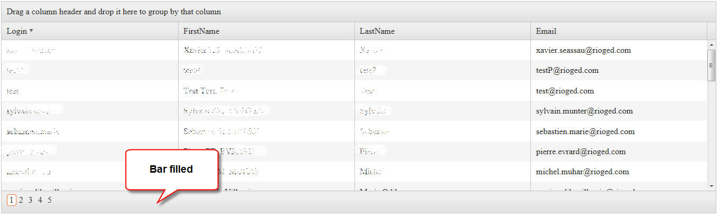Open page 4 of the grid
The width and height of the screenshot is (719, 217).
(x=40, y=200)
